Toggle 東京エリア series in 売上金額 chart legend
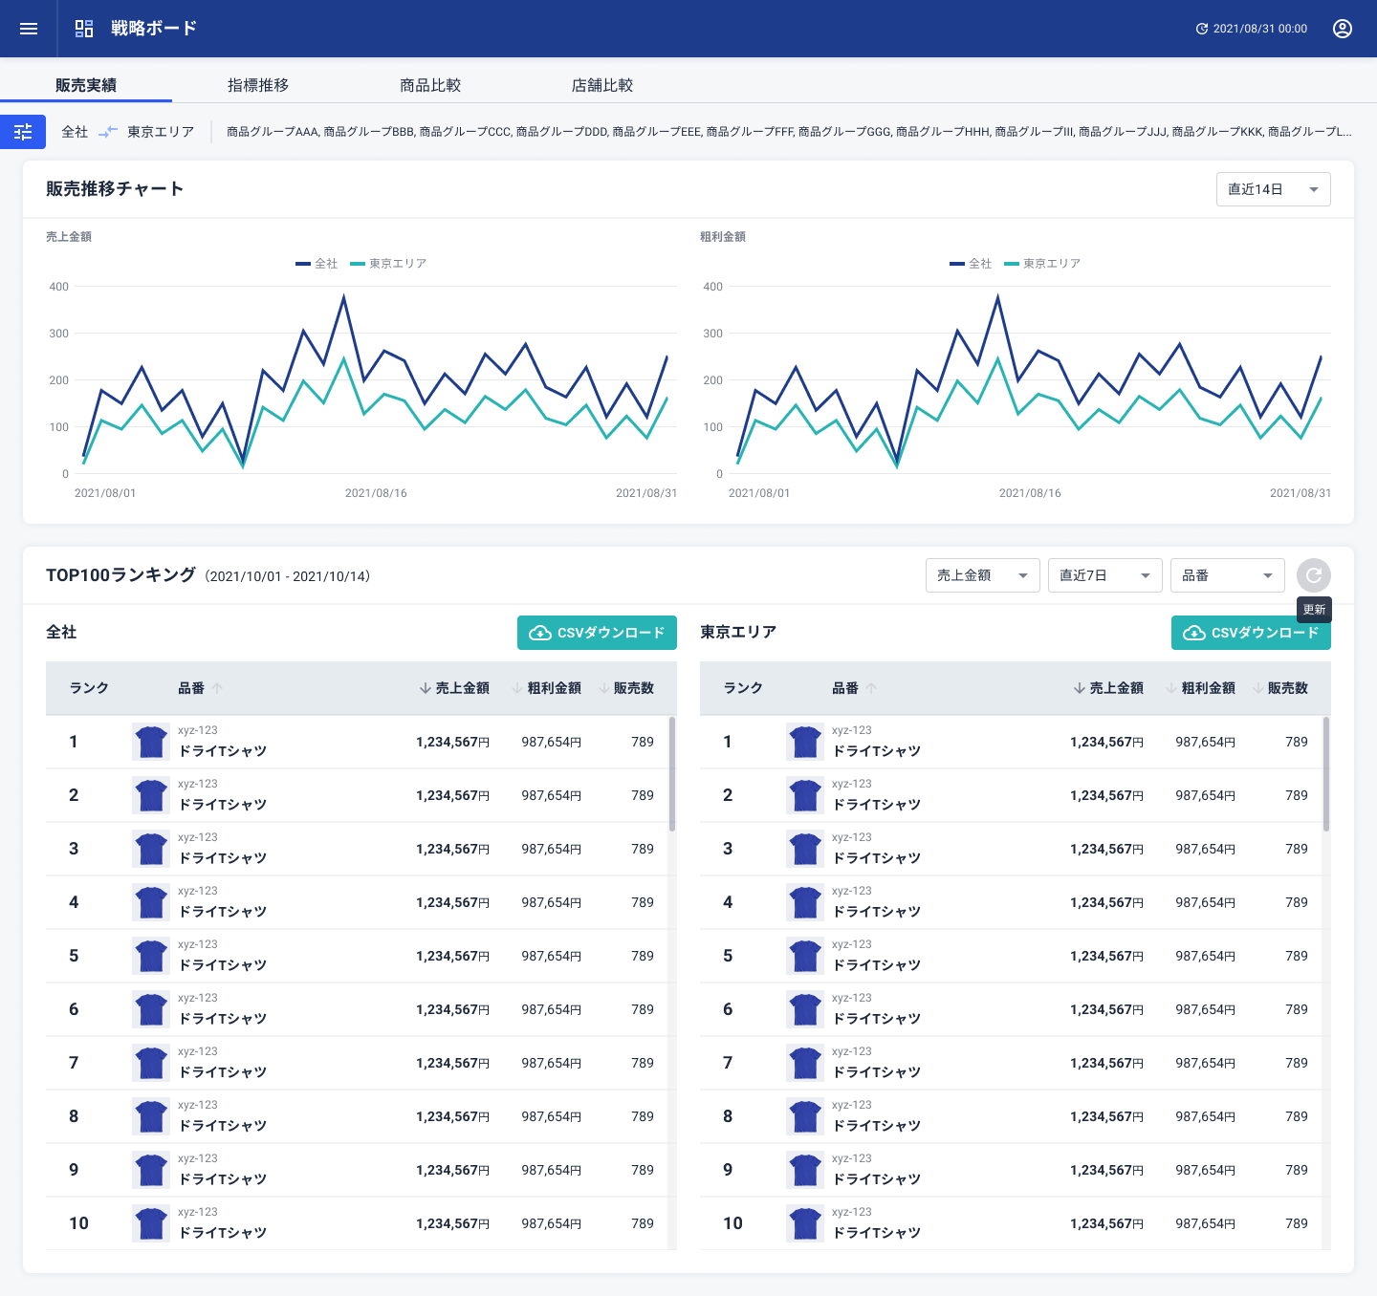The image size is (1377, 1296). 388,264
